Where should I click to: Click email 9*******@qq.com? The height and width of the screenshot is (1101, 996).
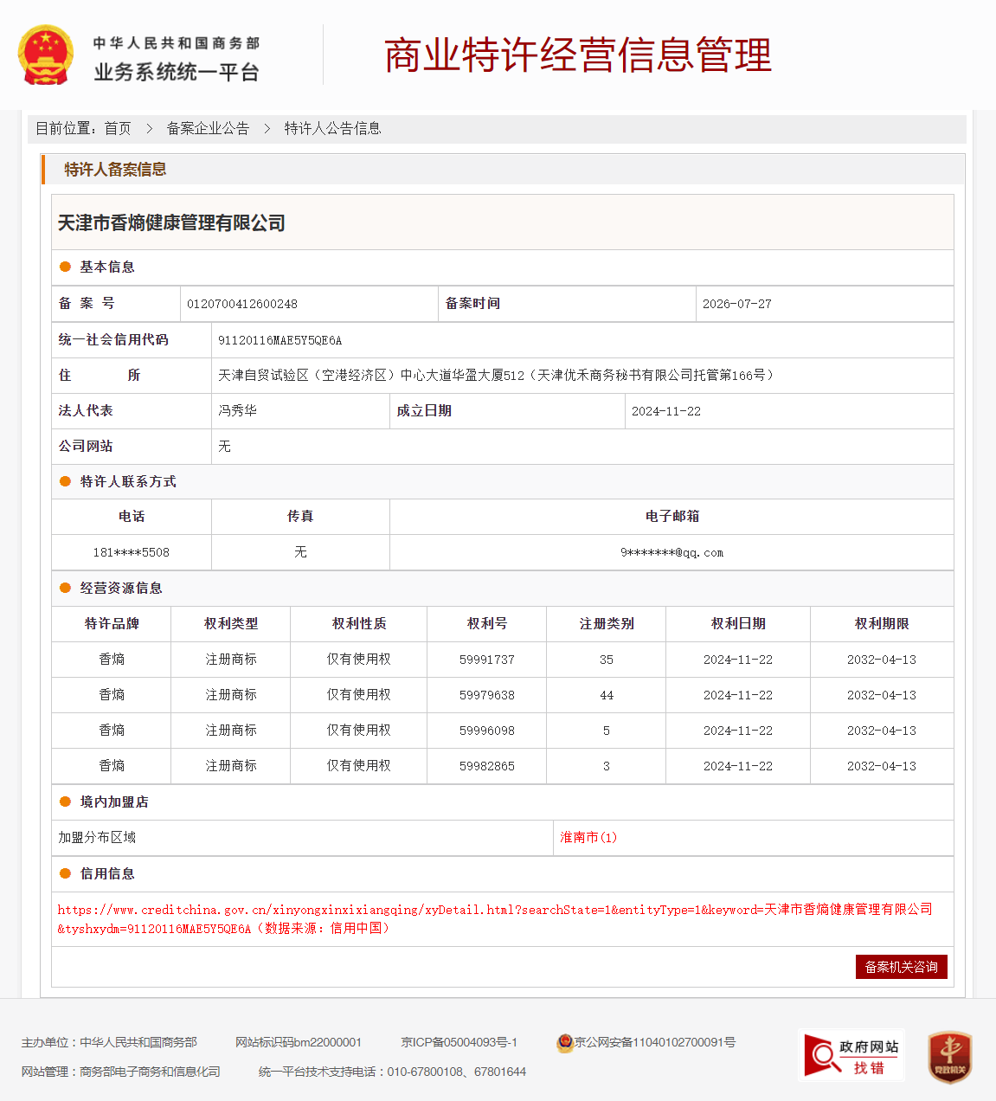click(671, 552)
